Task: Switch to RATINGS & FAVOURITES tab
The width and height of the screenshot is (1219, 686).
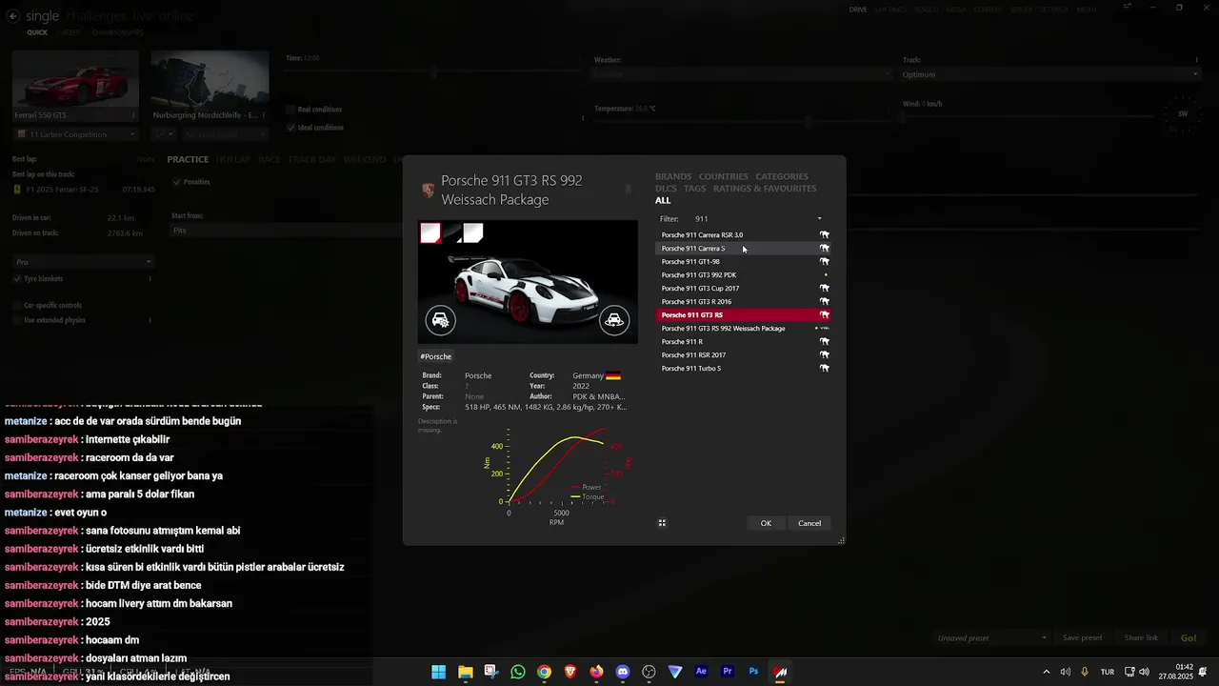Action: (x=765, y=189)
